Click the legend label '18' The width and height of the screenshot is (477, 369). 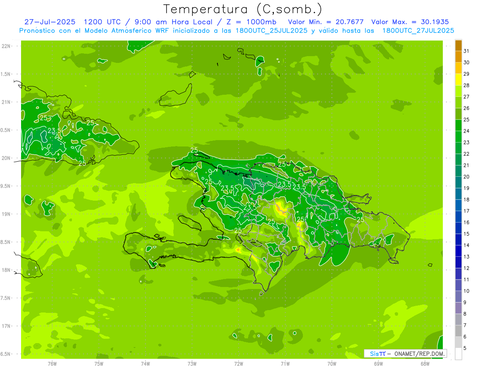coord(467,200)
